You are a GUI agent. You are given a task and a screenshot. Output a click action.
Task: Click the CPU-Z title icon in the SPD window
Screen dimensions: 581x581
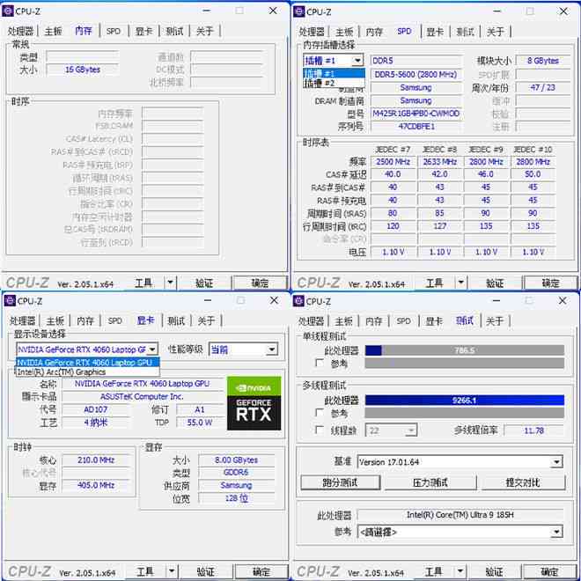pos(298,11)
